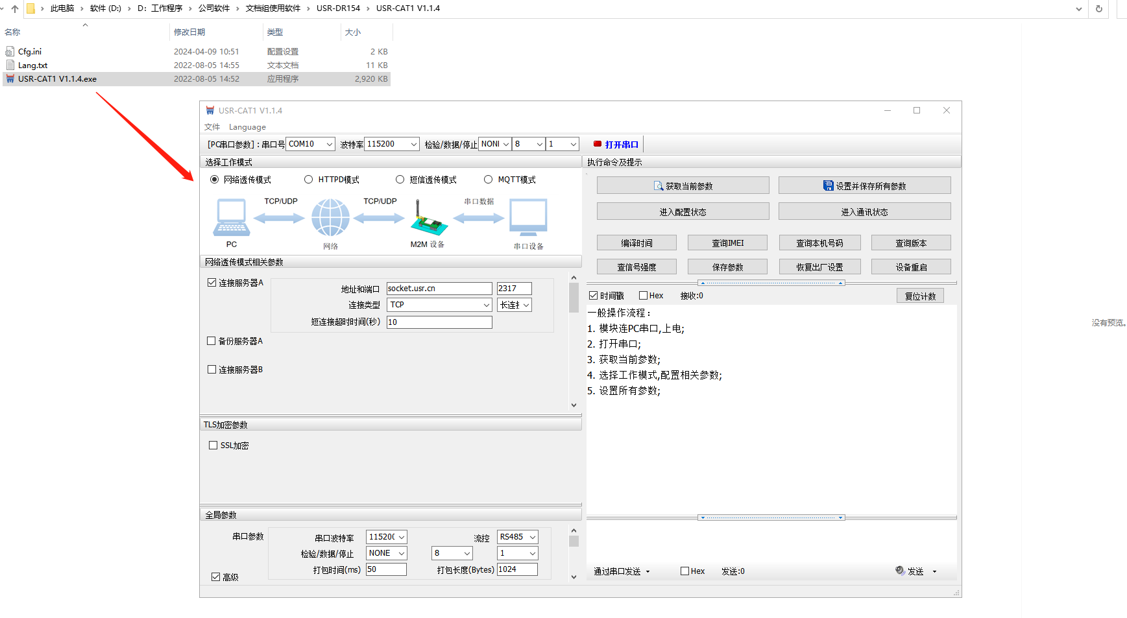Click the 查询IMEI button
The width and height of the screenshot is (1127, 618).
coord(727,243)
